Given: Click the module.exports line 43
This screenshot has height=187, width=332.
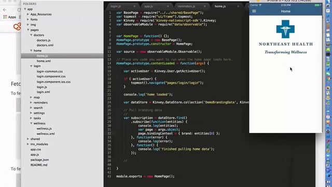Looking at the screenshot, I should tap(145, 176).
